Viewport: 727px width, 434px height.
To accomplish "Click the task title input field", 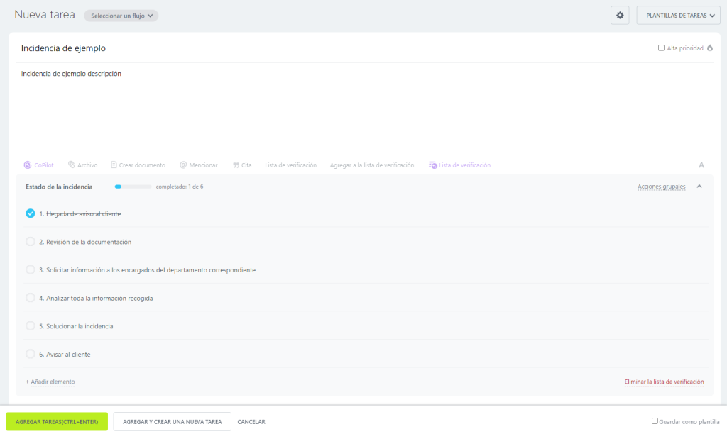I will click(x=284, y=48).
